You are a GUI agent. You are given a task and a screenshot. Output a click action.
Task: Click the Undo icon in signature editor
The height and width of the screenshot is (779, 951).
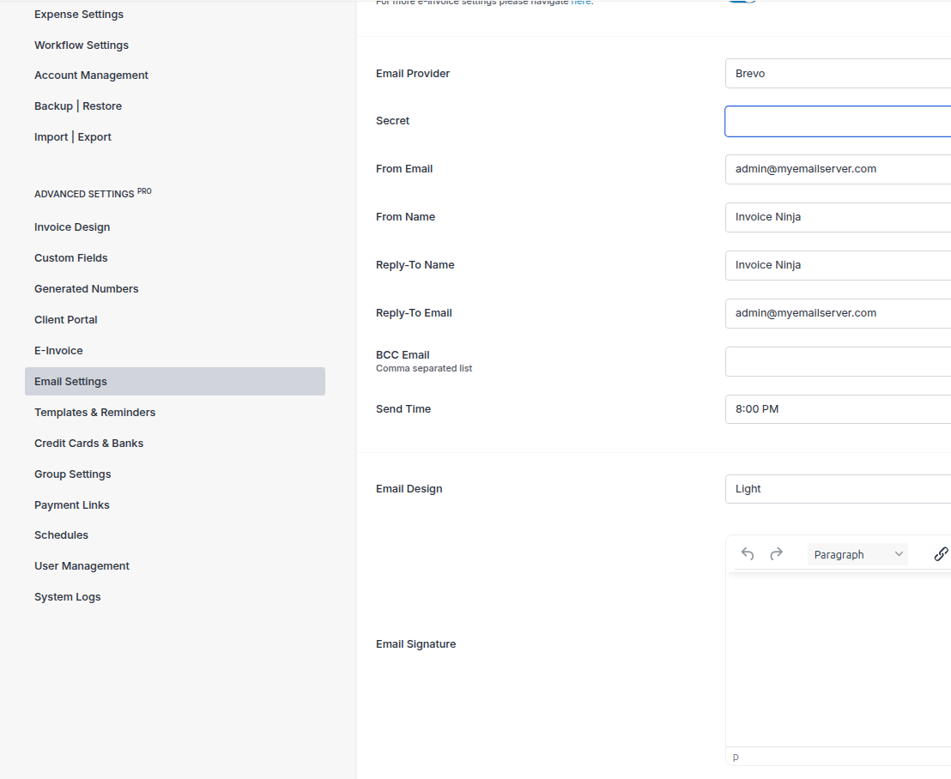point(747,554)
